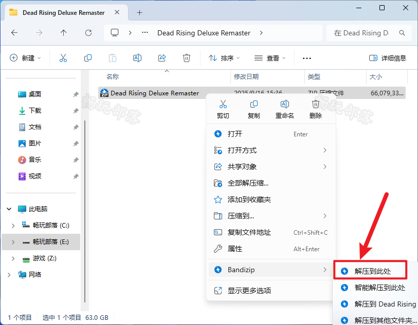Choose 打开 in the context menu
This screenshot has height=325, width=418.
tap(271, 134)
